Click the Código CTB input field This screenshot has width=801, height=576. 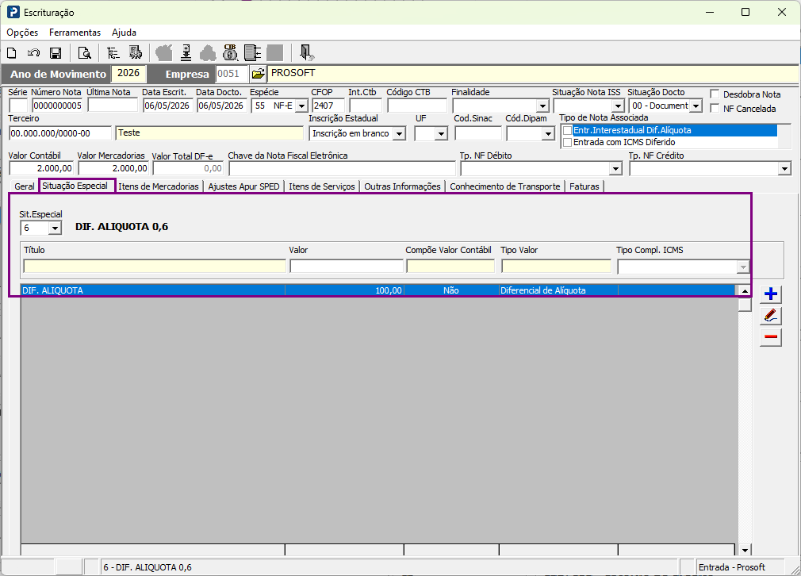[417, 106]
